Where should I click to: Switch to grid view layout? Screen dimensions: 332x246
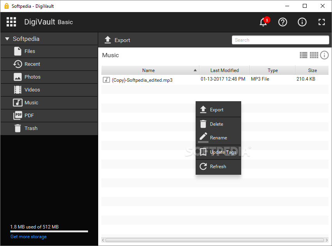pos(314,55)
